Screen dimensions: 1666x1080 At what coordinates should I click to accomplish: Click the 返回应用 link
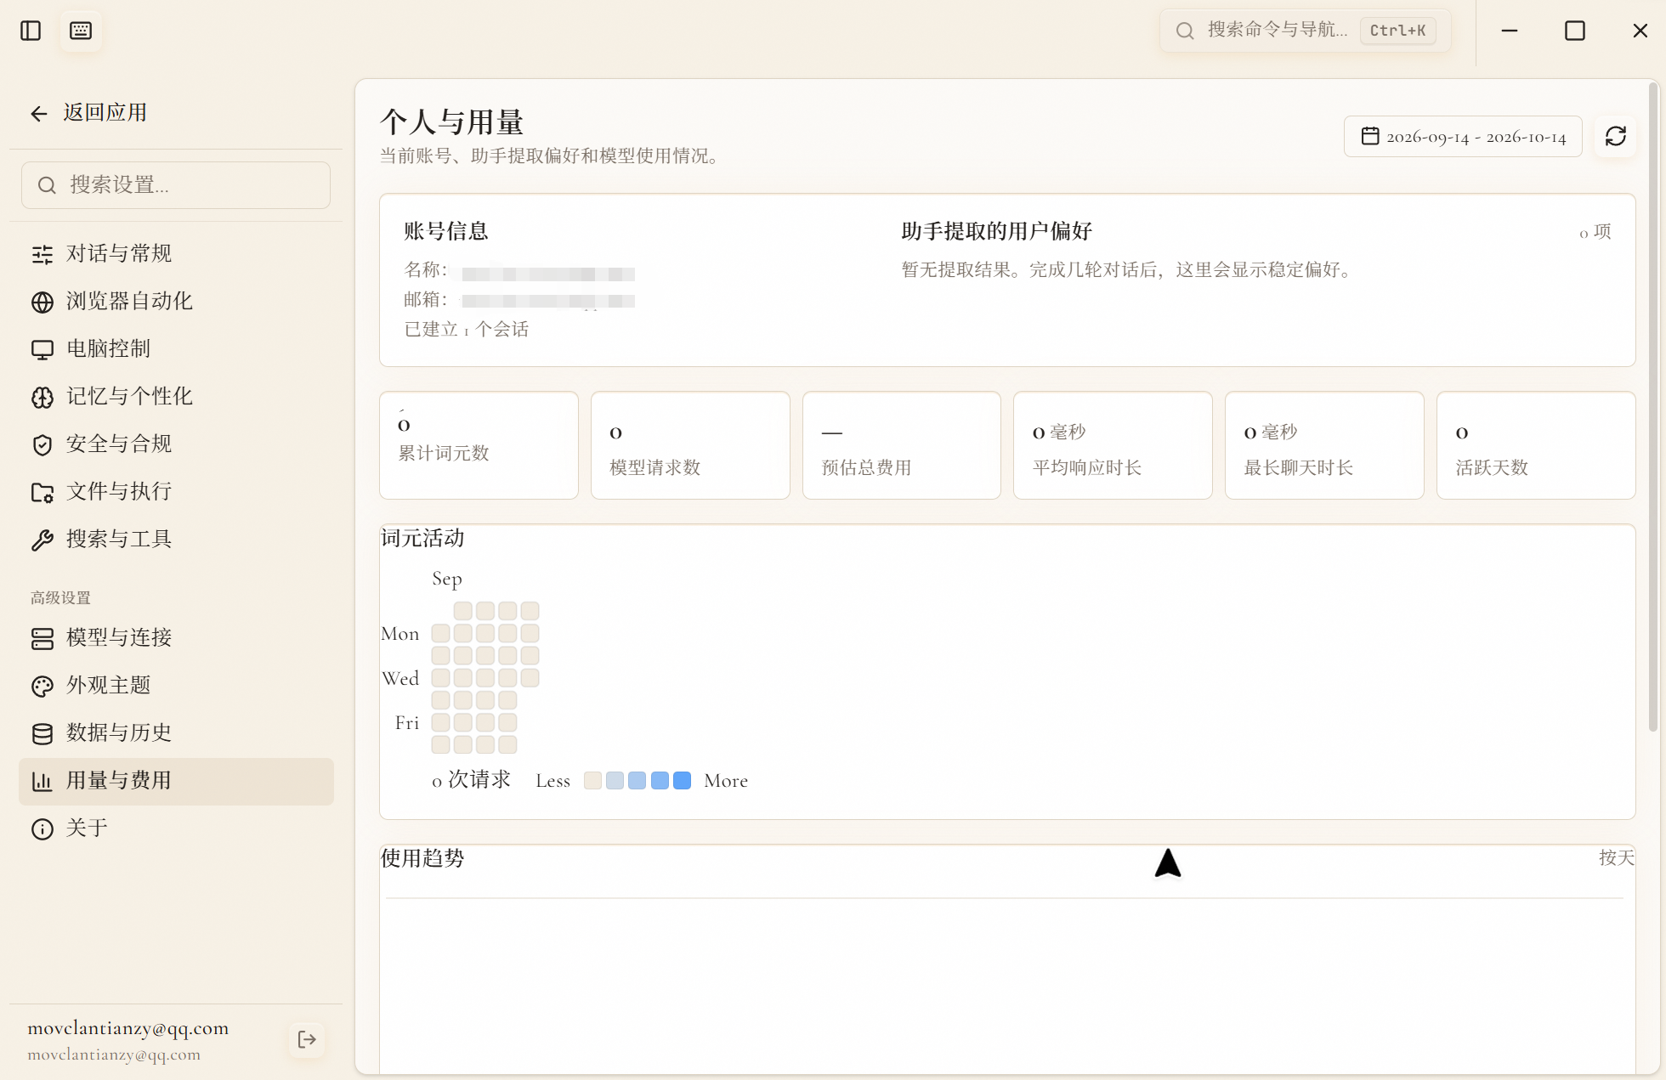105,112
